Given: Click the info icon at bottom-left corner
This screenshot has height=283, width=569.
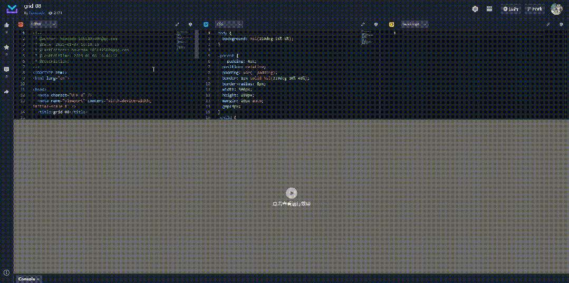Looking at the screenshot, I should coord(6,272).
